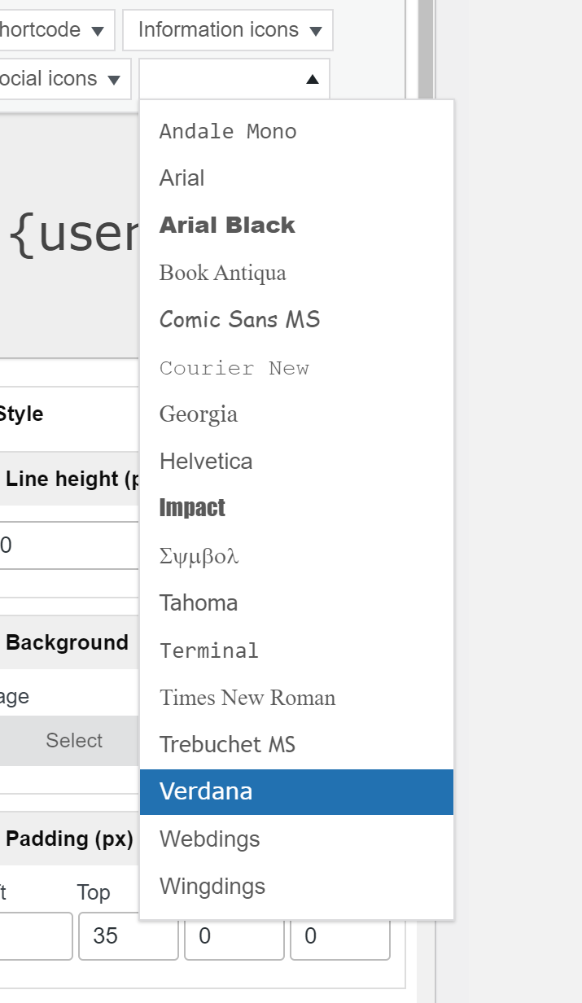582x1003 pixels.
Task: Select Tahoma font
Action: point(296,603)
